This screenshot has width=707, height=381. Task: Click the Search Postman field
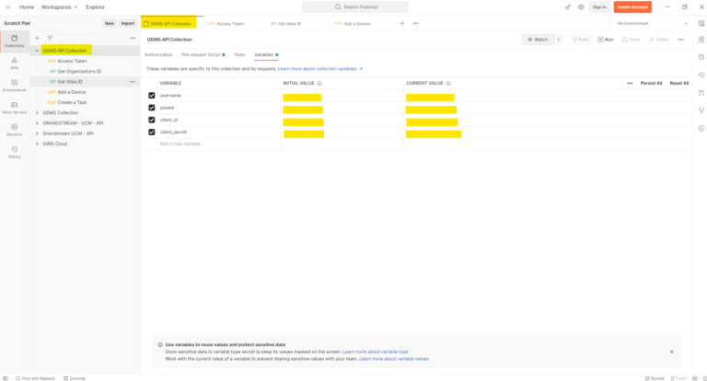tap(354, 7)
